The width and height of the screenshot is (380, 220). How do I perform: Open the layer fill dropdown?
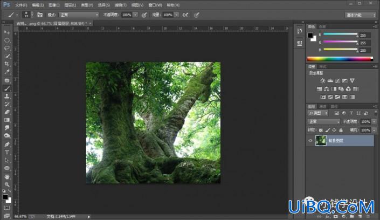tap(374, 130)
